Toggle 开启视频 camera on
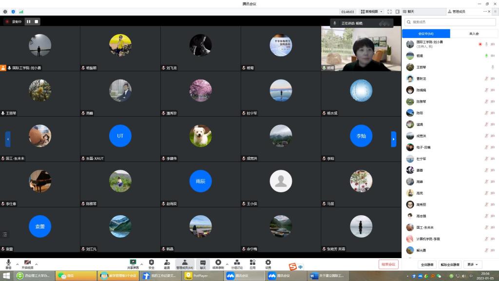 coord(27,262)
